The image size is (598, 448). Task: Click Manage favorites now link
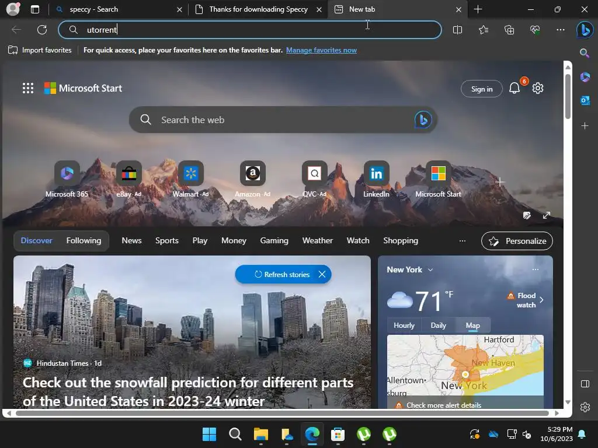[321, 50]
